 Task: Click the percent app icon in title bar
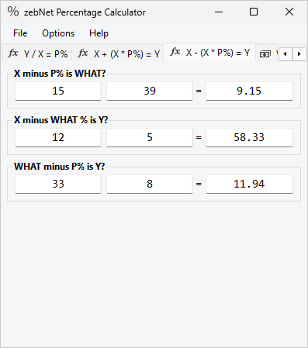pyautogui.click(x=13, y=12)
